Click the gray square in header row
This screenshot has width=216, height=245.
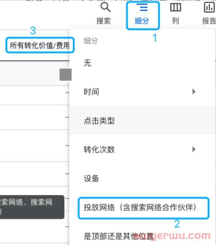[x=66, y=75]
